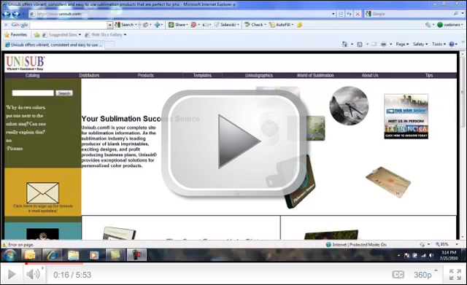
Task: Click the Error on page status
Action: click(x=18, y=244)
